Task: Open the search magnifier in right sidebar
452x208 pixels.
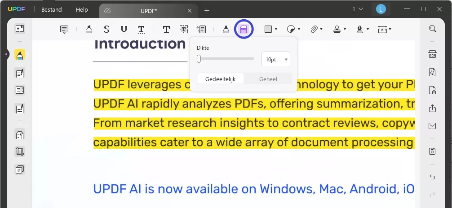Action: click(x=432, y=29)
